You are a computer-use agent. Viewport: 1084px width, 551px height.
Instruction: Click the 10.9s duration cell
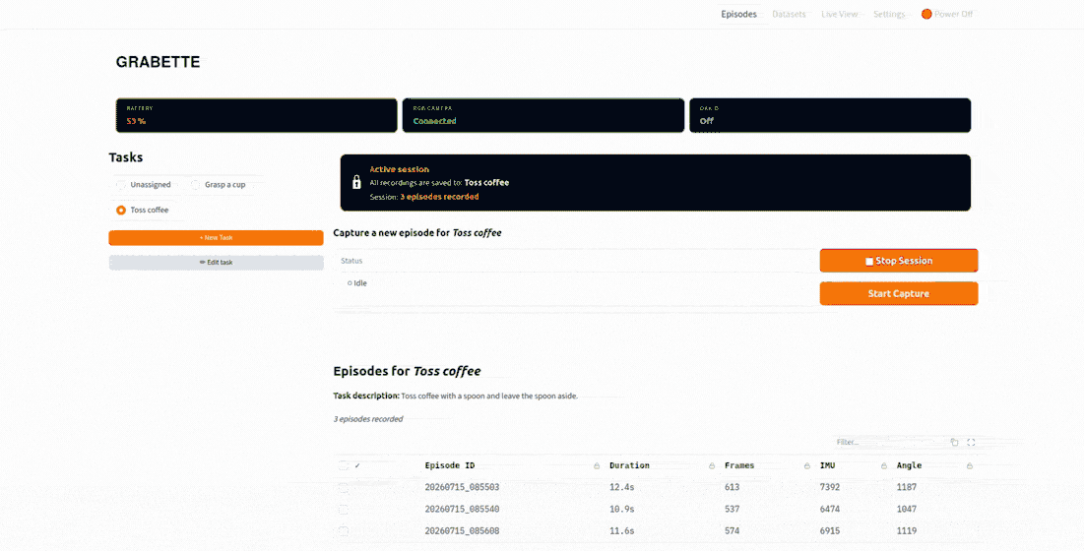621,510
